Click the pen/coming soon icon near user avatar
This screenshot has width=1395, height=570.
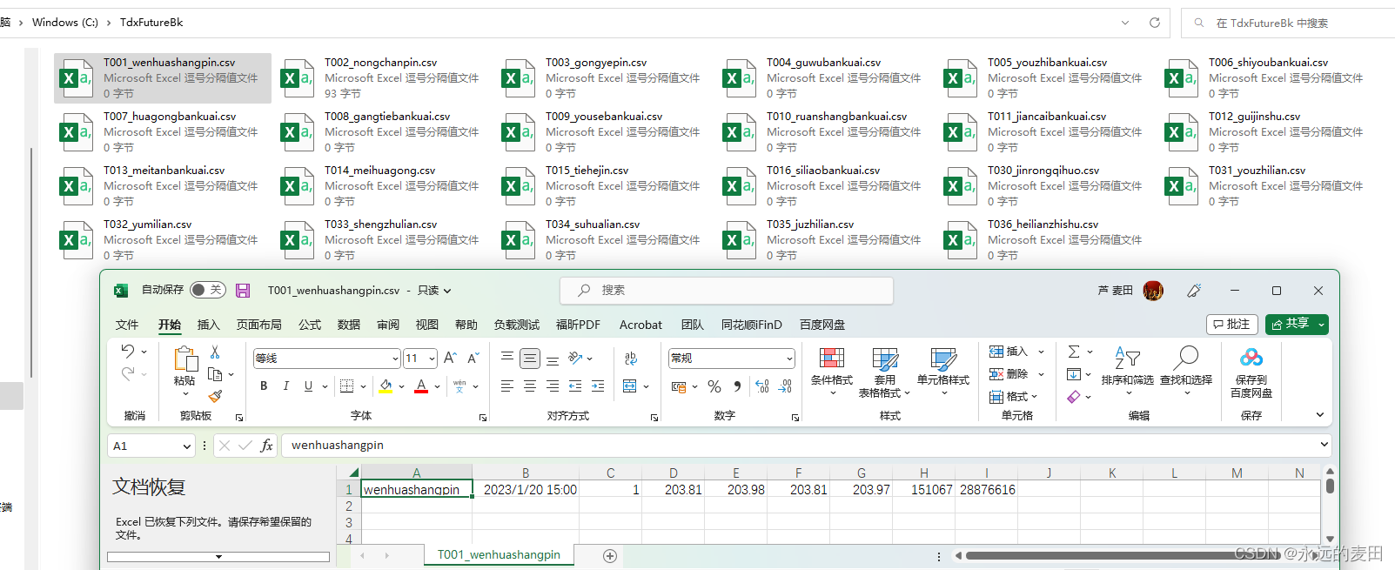click(x=1194, y=291)
